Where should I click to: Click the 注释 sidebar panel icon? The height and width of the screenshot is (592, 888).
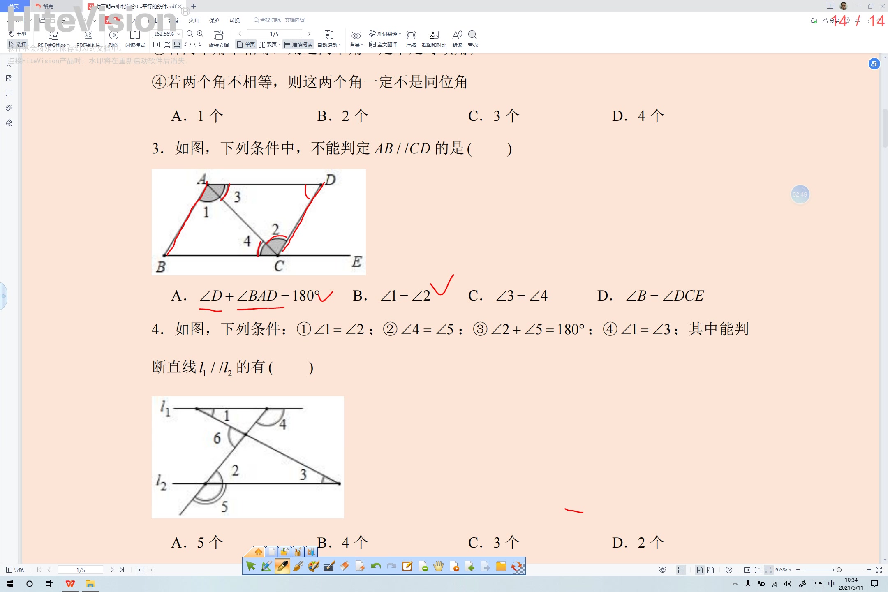tap(9, 93)
